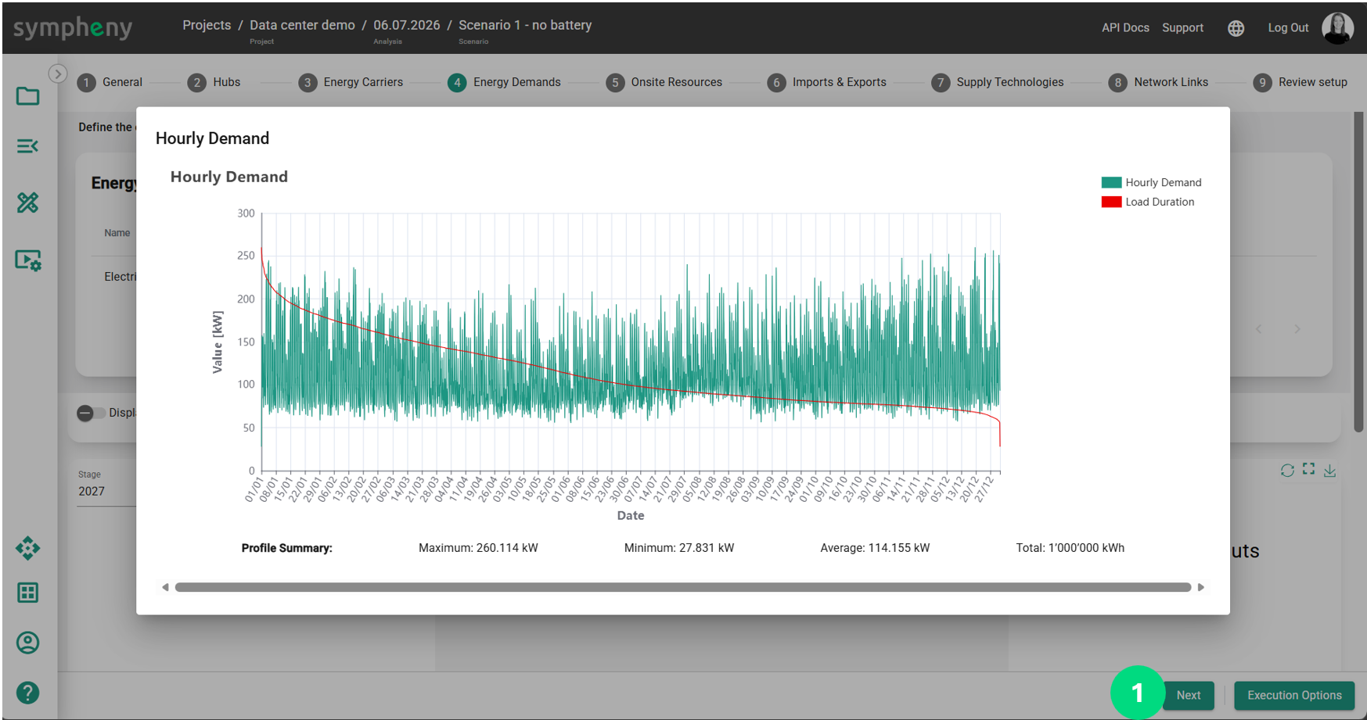Select the Total: 1'000'000 kWh text
Screen dimensions: 1367x720
pos(1070,548)
